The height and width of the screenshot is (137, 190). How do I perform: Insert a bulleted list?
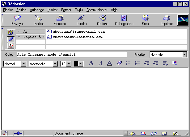pyautogui.click(x=128, y=63)
